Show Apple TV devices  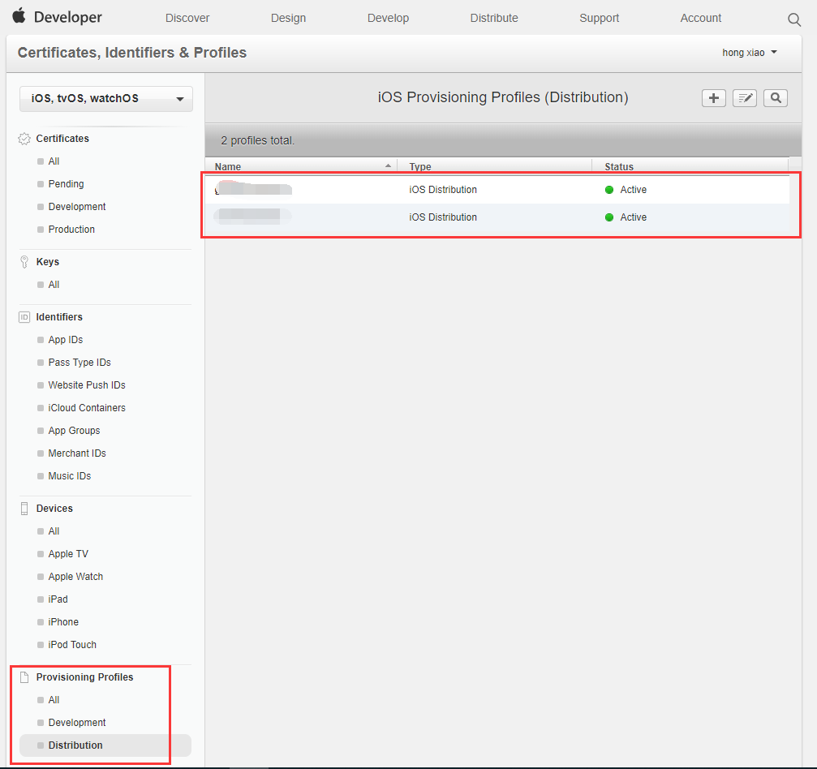[68, 554]
